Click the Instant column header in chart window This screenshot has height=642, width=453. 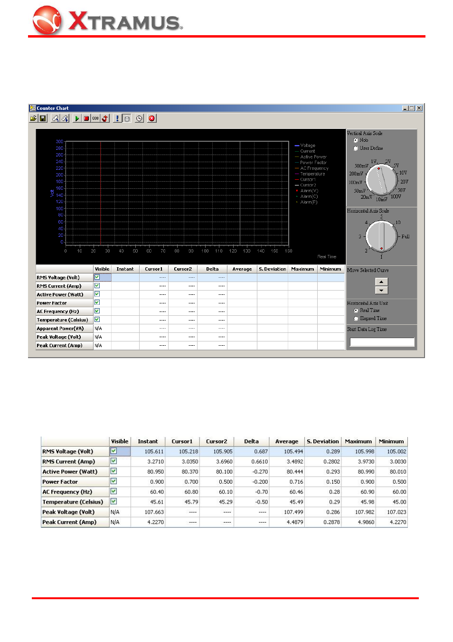[125, 269]
